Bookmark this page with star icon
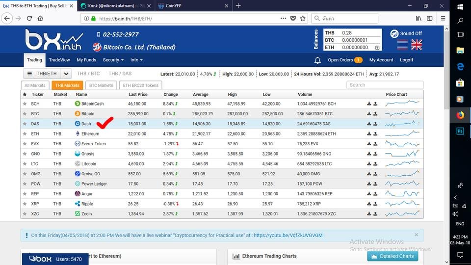This screenshot has width=471, height=265. (x=303, y=18)
